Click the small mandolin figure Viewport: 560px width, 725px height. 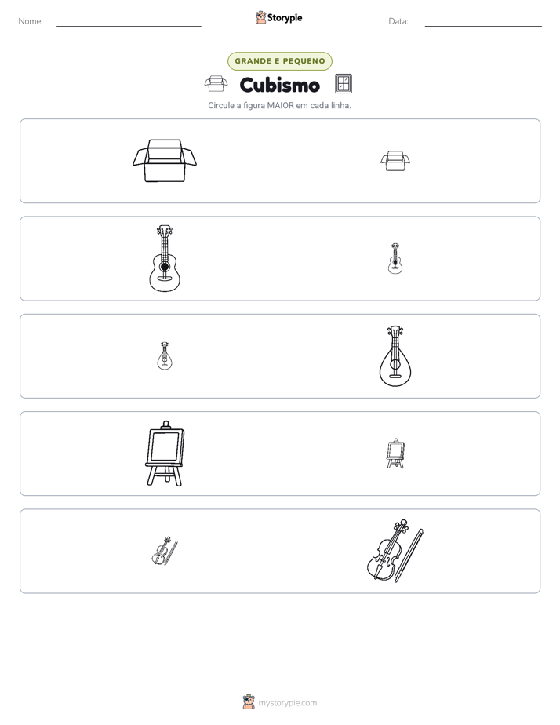tap(165, 355)
